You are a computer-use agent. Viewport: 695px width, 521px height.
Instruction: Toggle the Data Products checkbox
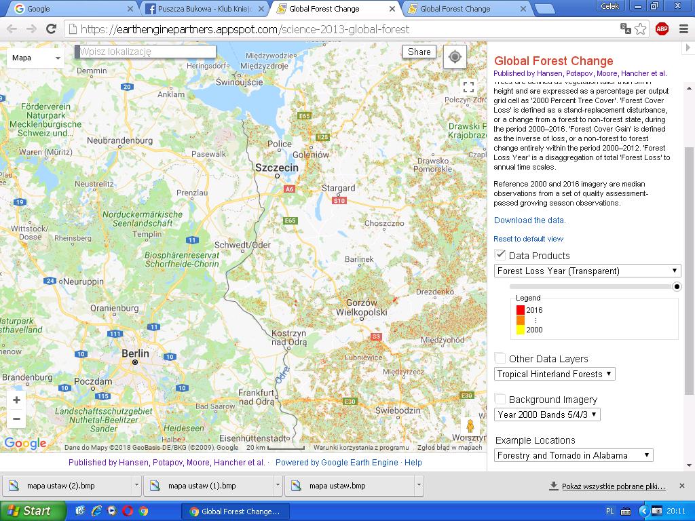pos(500,255)
